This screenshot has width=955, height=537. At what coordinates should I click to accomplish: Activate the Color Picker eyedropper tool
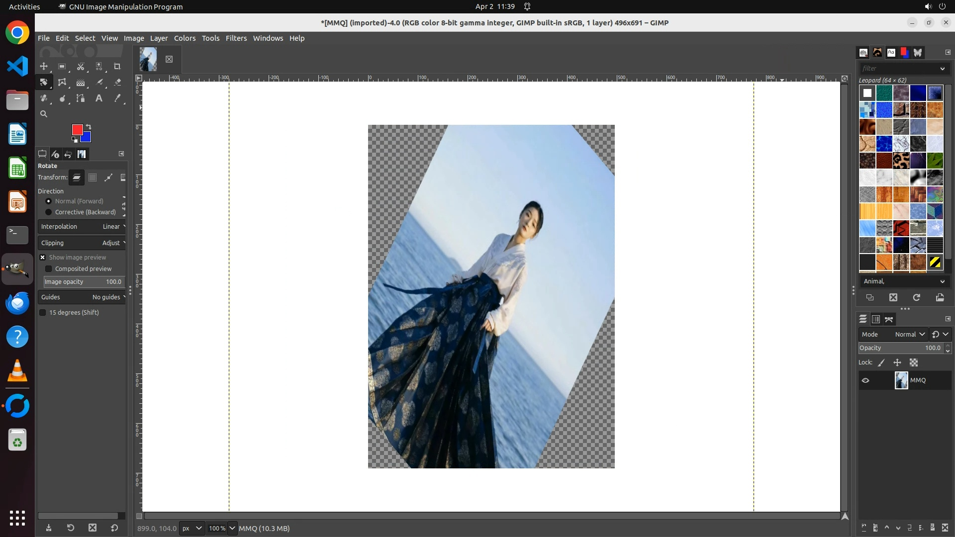click(x=117, y=98)
